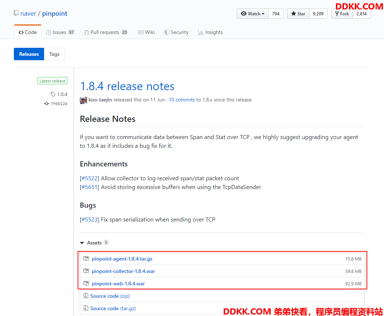Collapse the Assets section triangle
The width and height of the screenshot is (384, 316).
82,243
